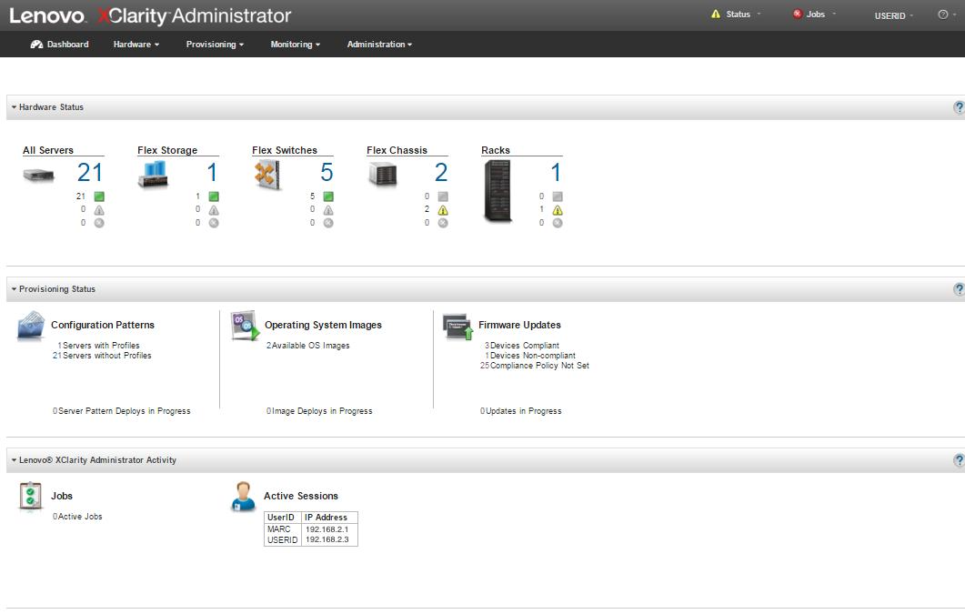This screenshot has height=614, width=965.
Task: Click the Flex Storage device icon
Action: pos(154,175)
